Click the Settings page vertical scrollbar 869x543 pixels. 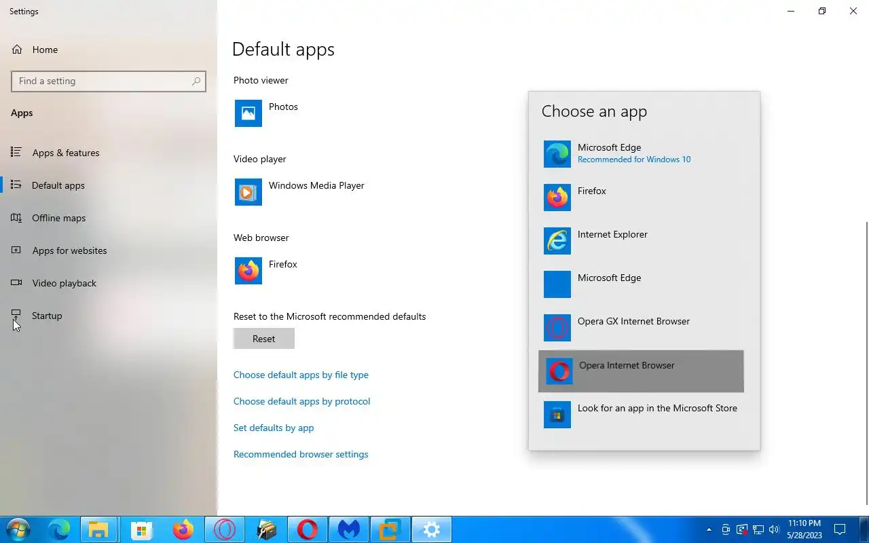[867, 363]
